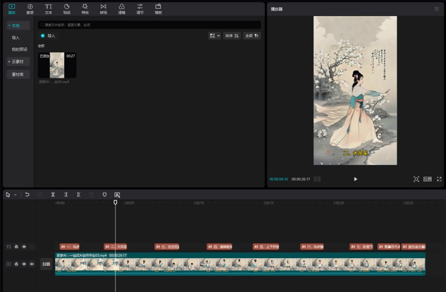Screen dimensions: 446x292
Task: Open the 特效 effects panel
Action: click(85, 9)
